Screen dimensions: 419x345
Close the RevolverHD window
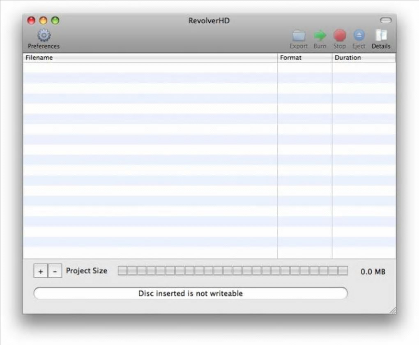coord(31,21)
